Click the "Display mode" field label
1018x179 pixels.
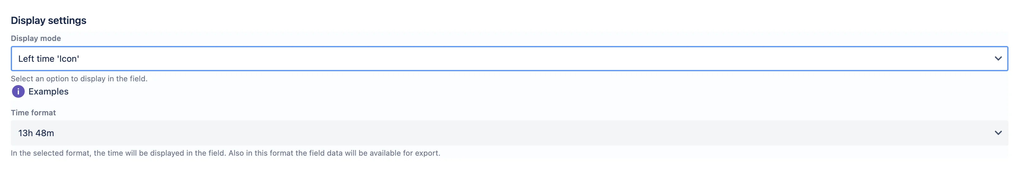(x=35, y=38)
